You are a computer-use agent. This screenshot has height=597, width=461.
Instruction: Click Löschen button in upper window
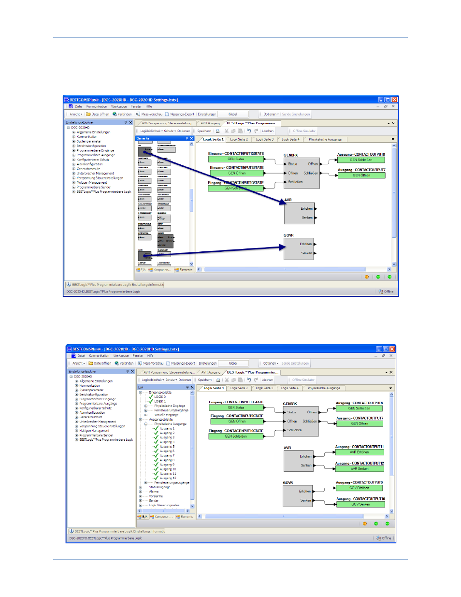(268, 131)
